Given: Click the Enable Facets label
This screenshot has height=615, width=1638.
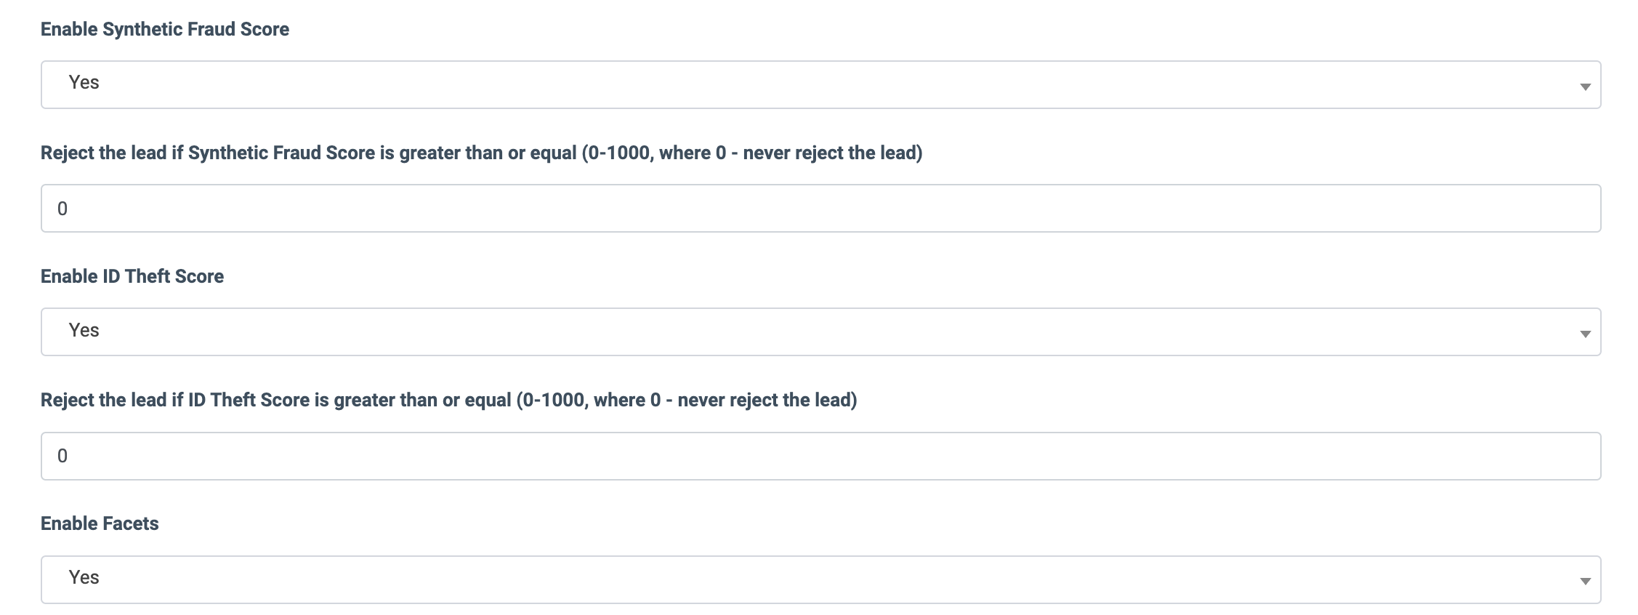Looking at the screenshot, I should (100, 523).
